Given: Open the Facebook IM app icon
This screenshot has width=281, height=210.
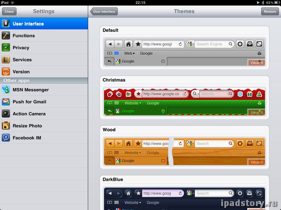Looking at the screenshot, I should coord(6,138).
